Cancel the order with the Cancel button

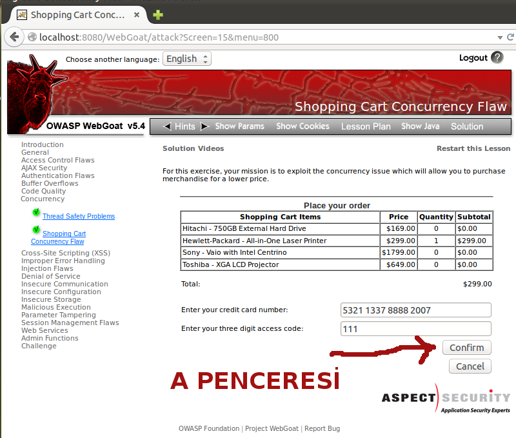[x=470, y=366]
